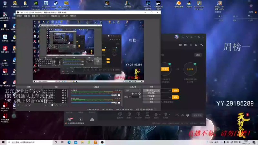Click share icon in Douyu companion window
This screenshot has height=145, width=258.
(x=202, y=45)
